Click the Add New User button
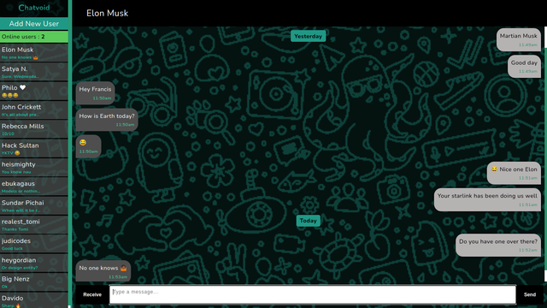 [x=34, y=24]
